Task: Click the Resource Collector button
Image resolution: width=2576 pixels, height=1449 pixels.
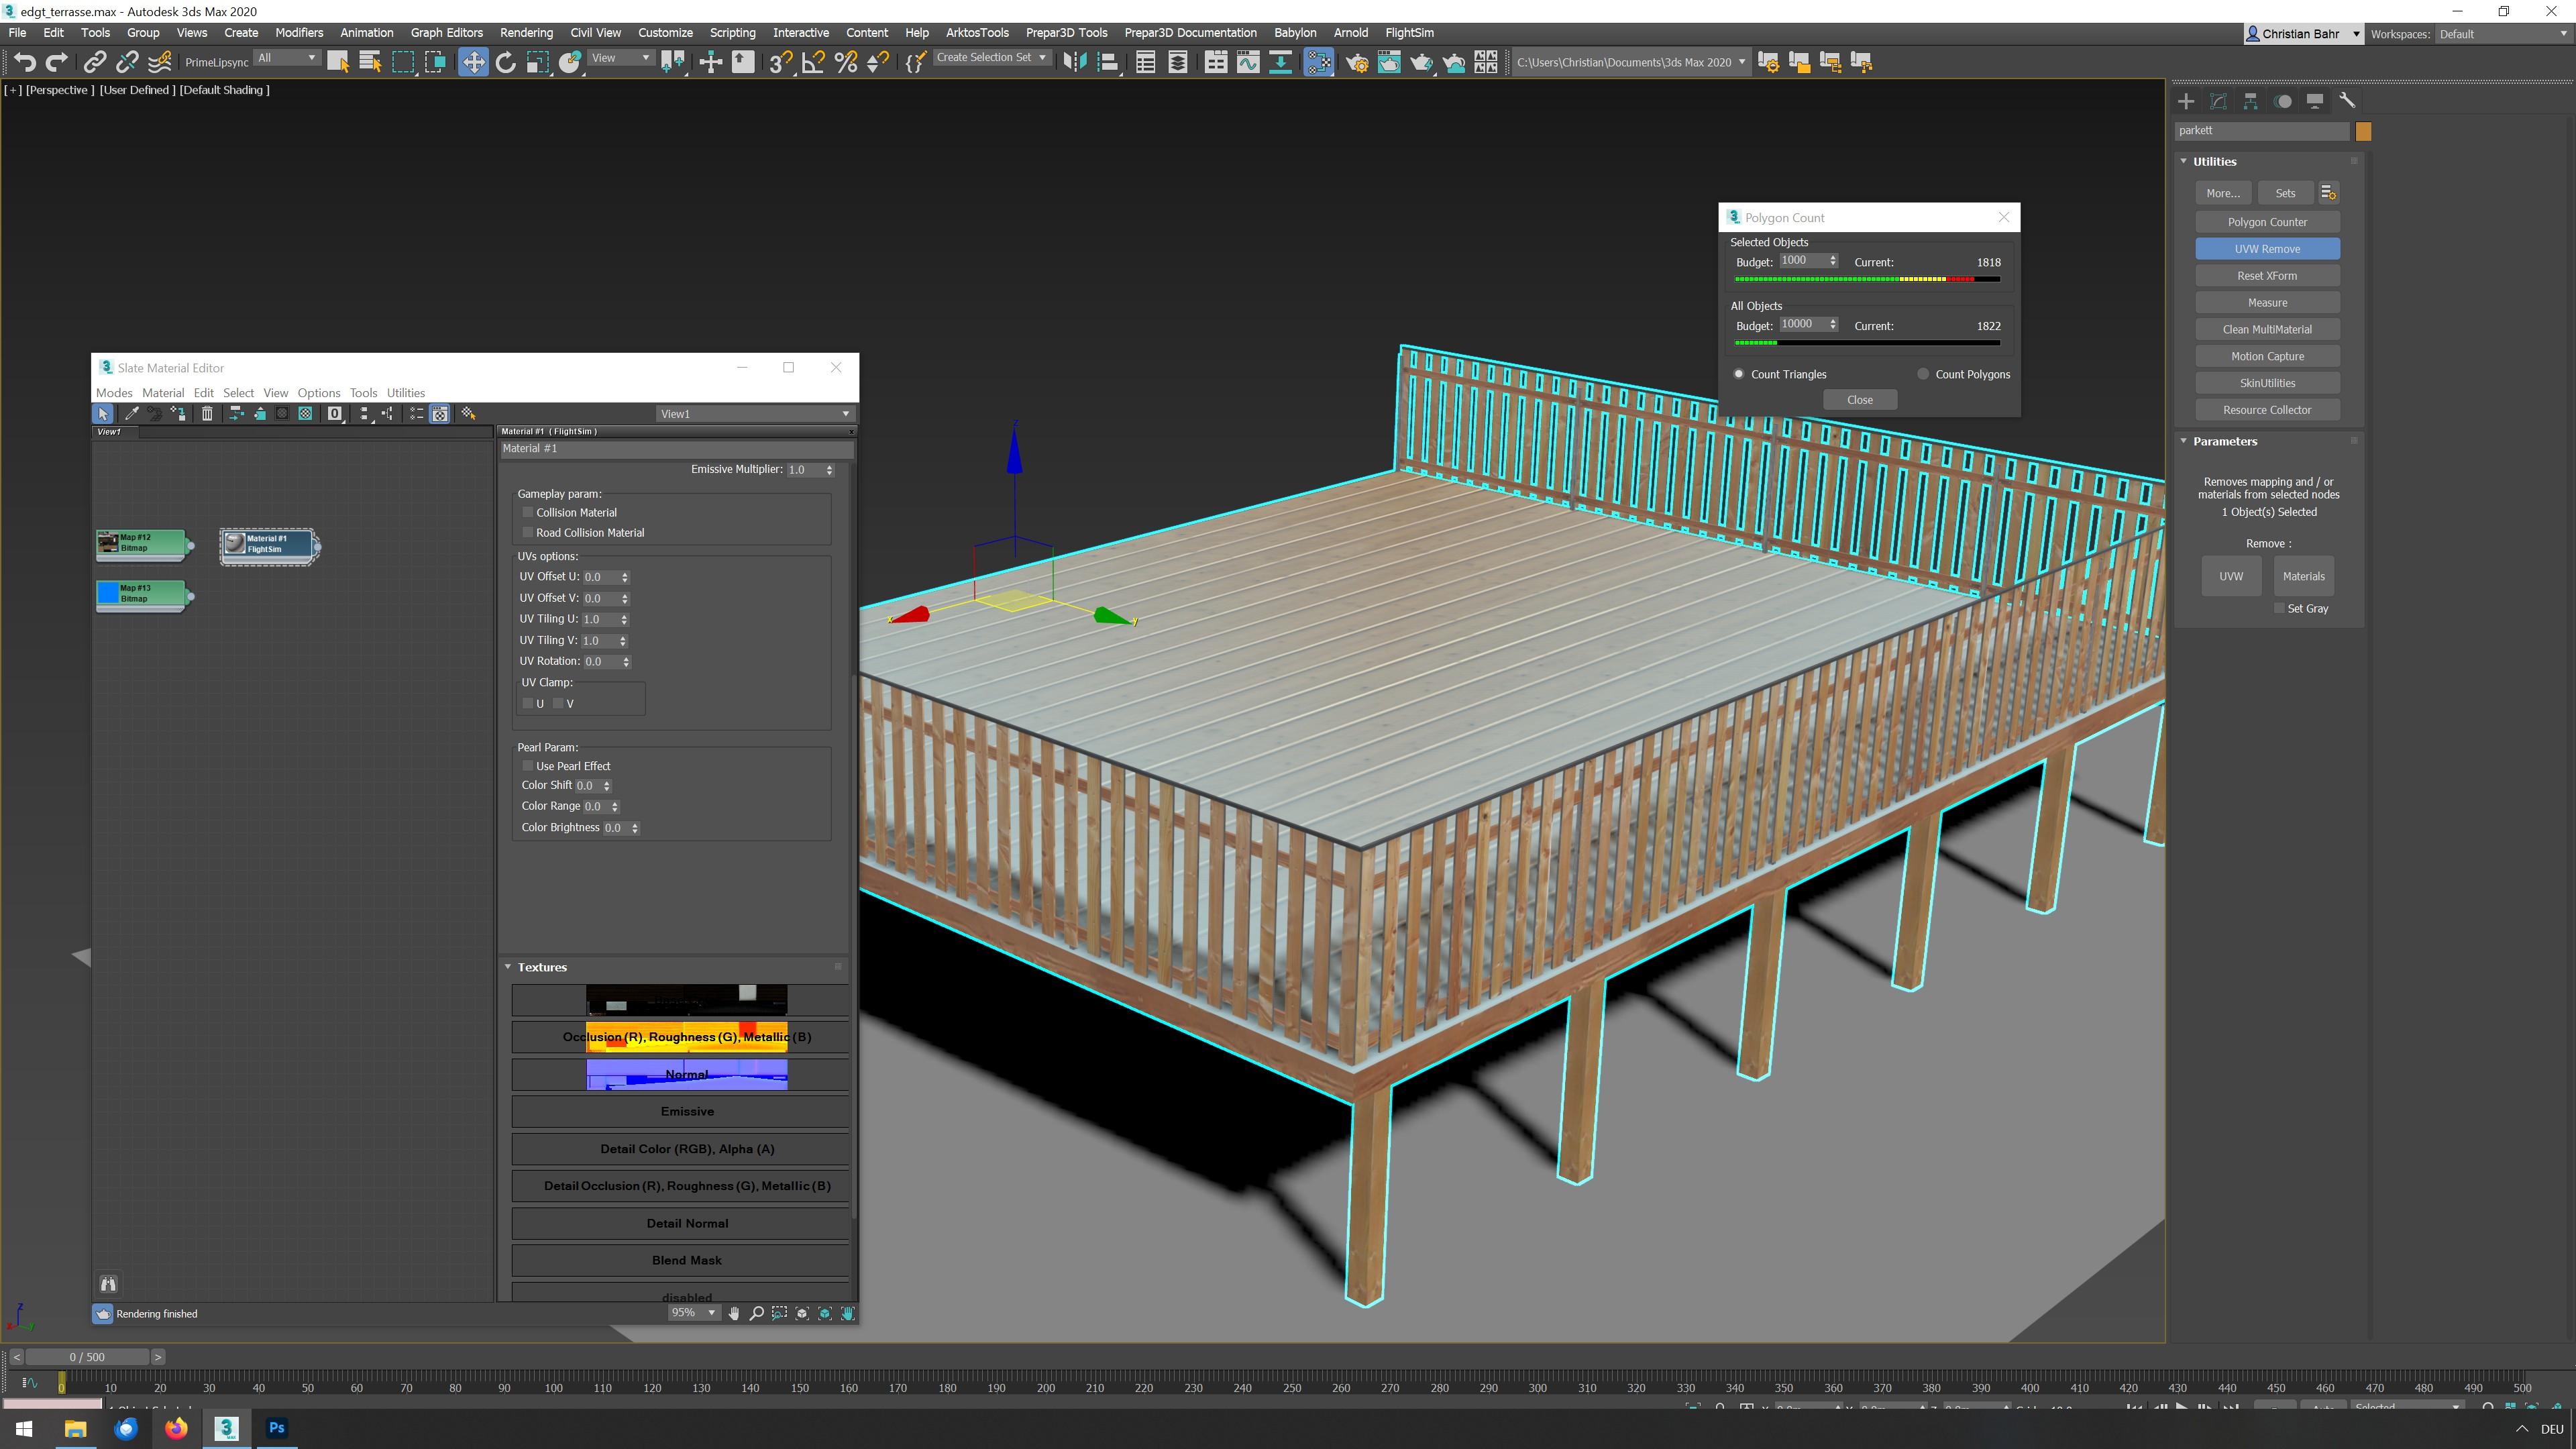Action: [2267, 410]
